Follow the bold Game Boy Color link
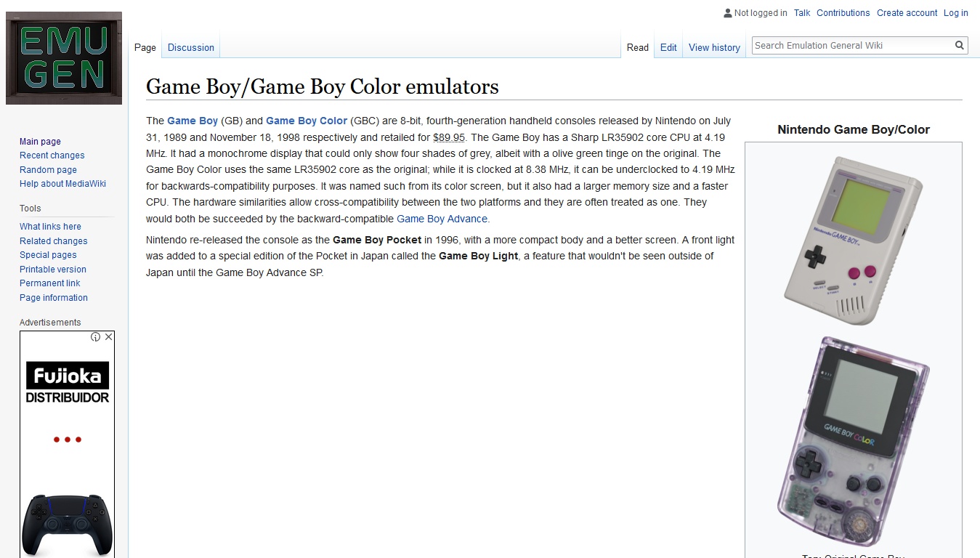This screenshot has width=980, height=558. click(x=307, y=121)
